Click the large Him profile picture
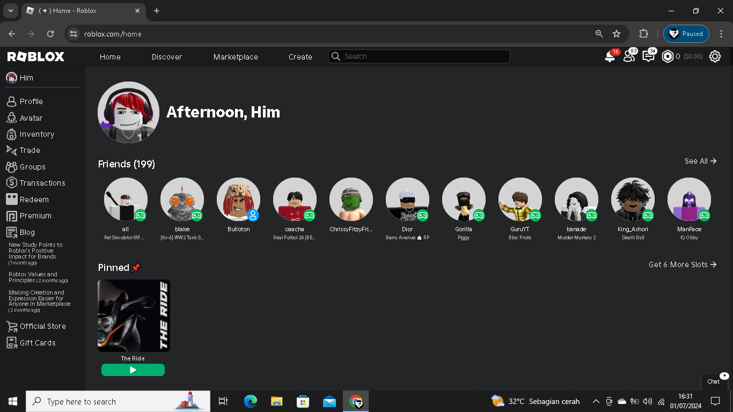This screenshot has height=412, width=733. coord(128,112)
